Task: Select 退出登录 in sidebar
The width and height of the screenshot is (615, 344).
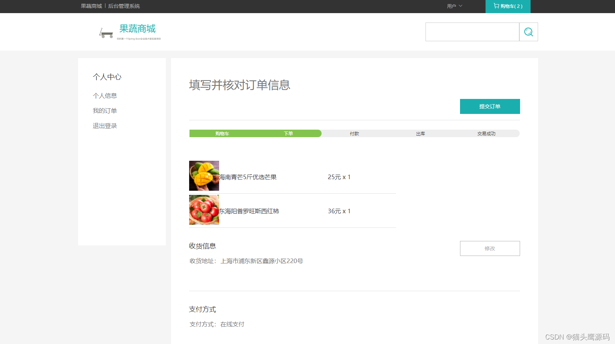Action: coord(105,126)
